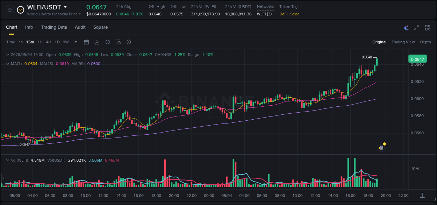
Task: Add WLFI/USDT to favorites with star icon
Action: click(x=10, y=10)
